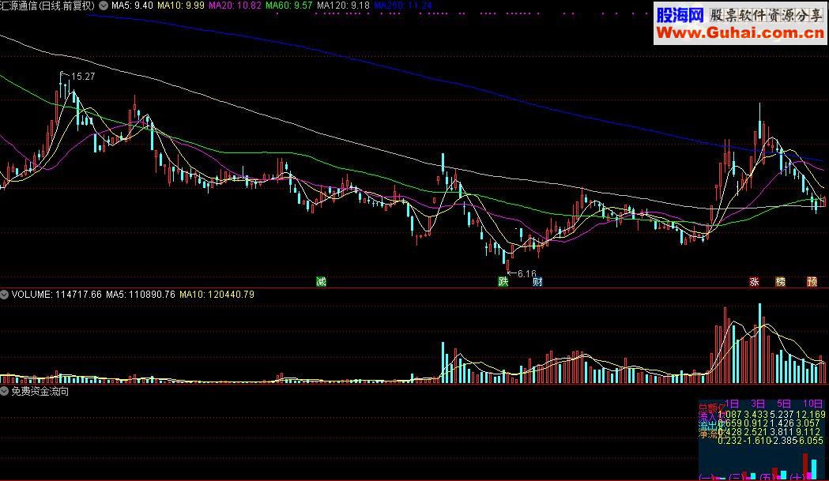Expand the VOLUME indicator options arrow
The image size is (829, 481).
click(x=4, y=295)
